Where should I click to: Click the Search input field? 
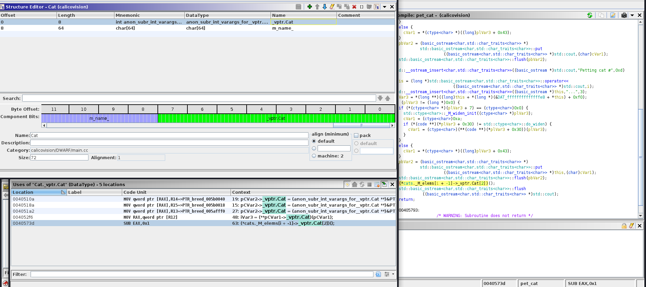click(x=199, y=98)
